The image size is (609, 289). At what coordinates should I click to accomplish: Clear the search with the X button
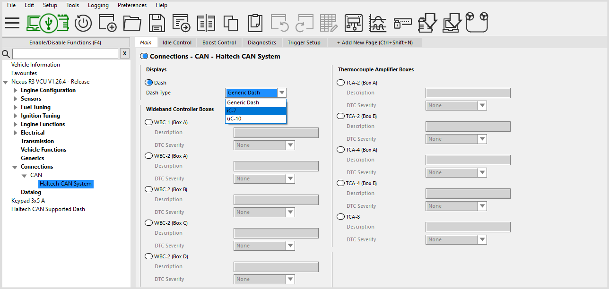pos(124,53)
